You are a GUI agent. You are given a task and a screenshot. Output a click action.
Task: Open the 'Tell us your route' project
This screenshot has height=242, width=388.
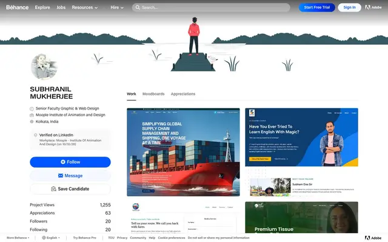coord(183,217)
